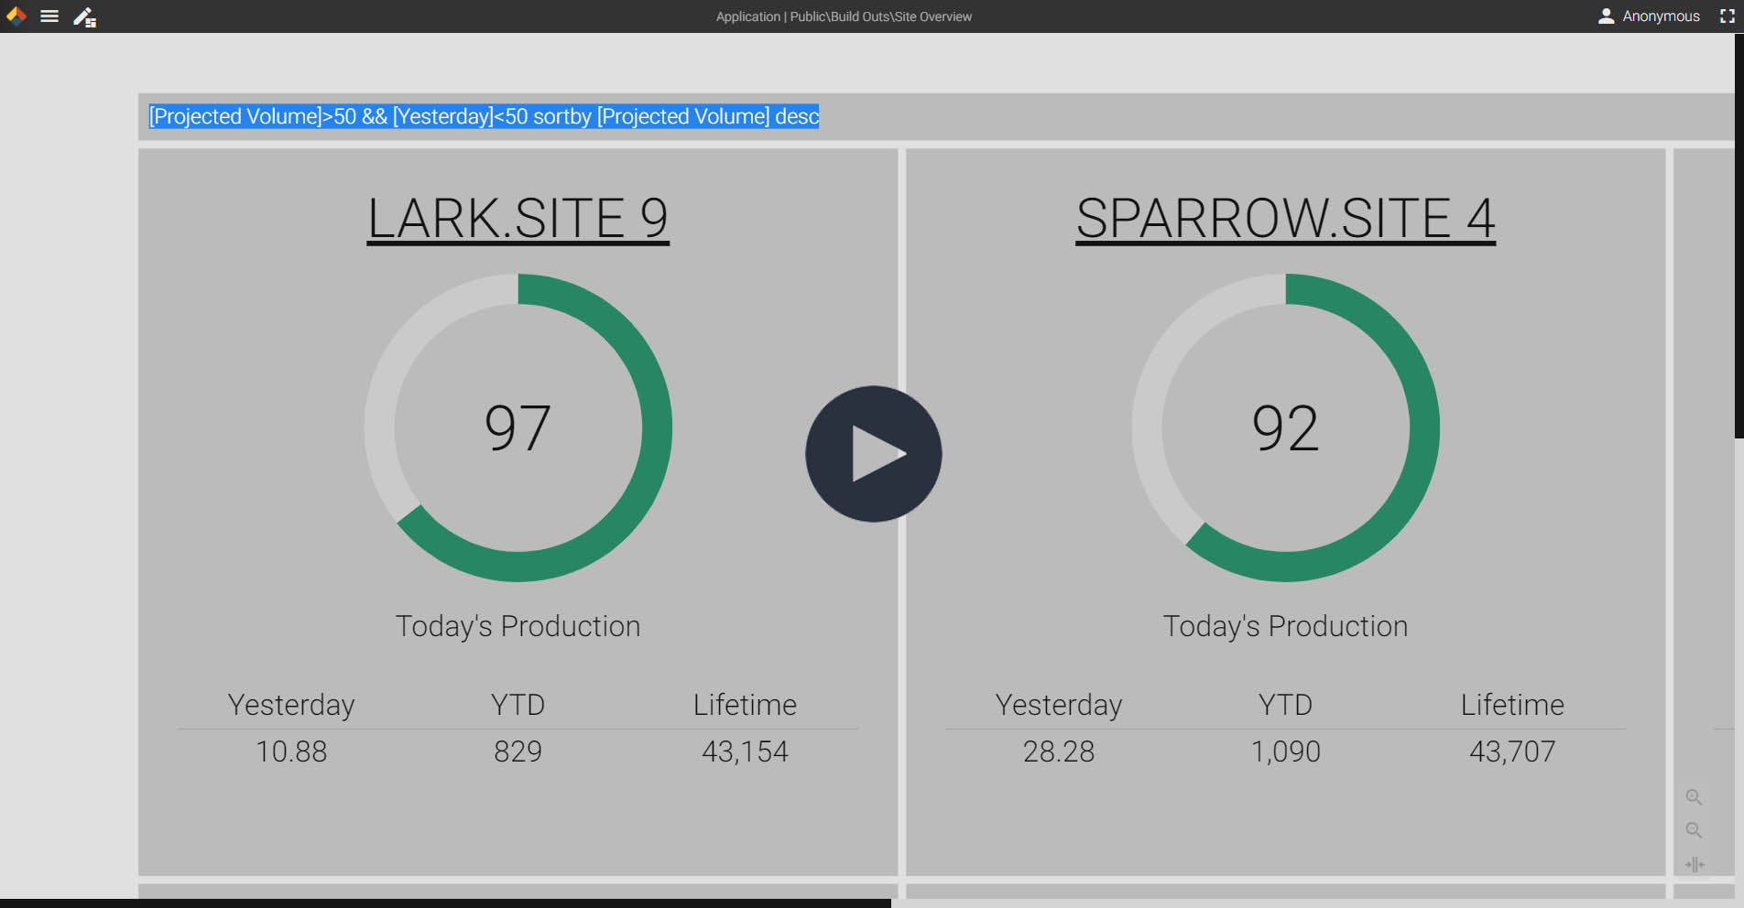The height and width of the screenshot is (908, 1744).
Task: Open the page design editor pencil icon
Action: 84,16
